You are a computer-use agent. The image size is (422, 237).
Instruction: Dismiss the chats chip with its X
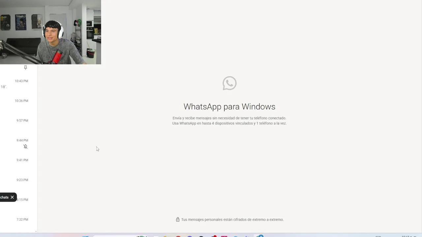[12, 197]
